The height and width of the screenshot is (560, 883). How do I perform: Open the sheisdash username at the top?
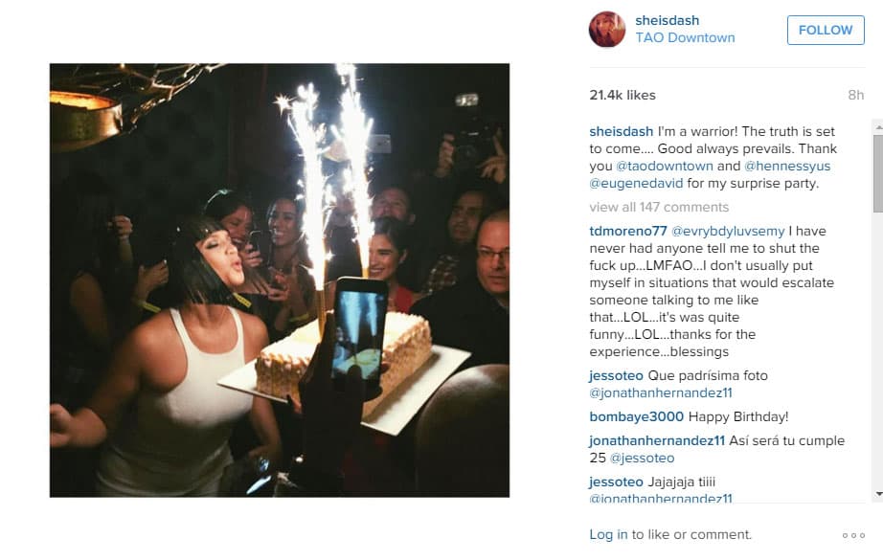[668, 20]
